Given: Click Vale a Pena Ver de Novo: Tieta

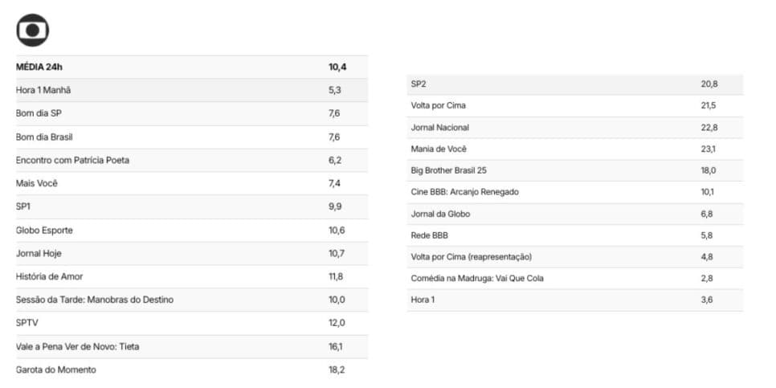Looking at the screenshot, I should coord(192,347).
